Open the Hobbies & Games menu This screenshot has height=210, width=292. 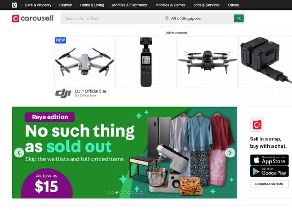click(170, 5)
